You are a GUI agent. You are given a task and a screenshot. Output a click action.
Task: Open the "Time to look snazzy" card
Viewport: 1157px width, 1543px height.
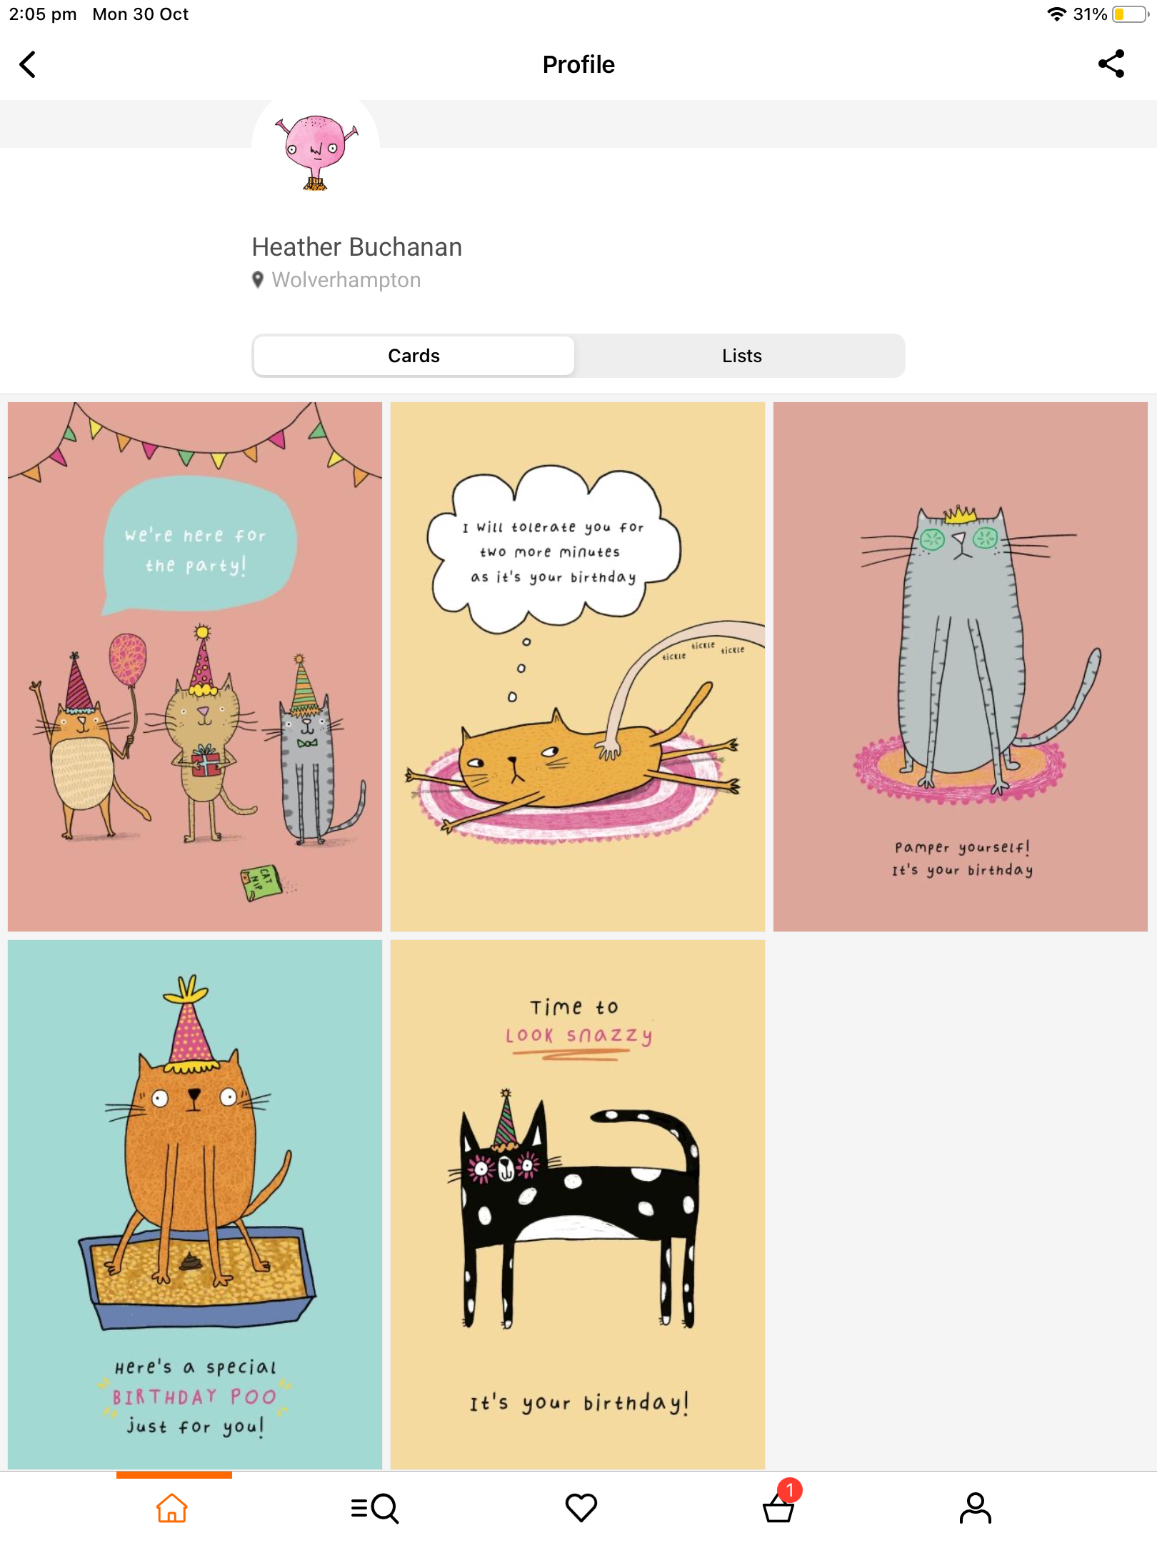tap(578, 1204)
